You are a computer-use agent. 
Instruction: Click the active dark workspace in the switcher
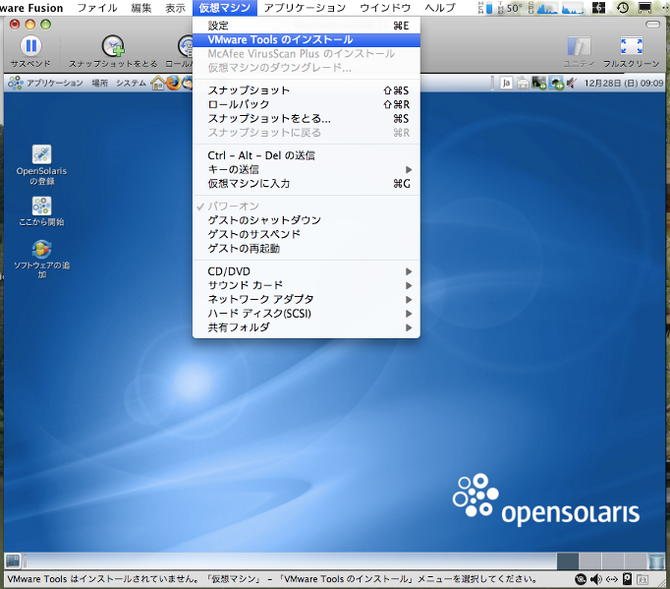coord(568,560)
